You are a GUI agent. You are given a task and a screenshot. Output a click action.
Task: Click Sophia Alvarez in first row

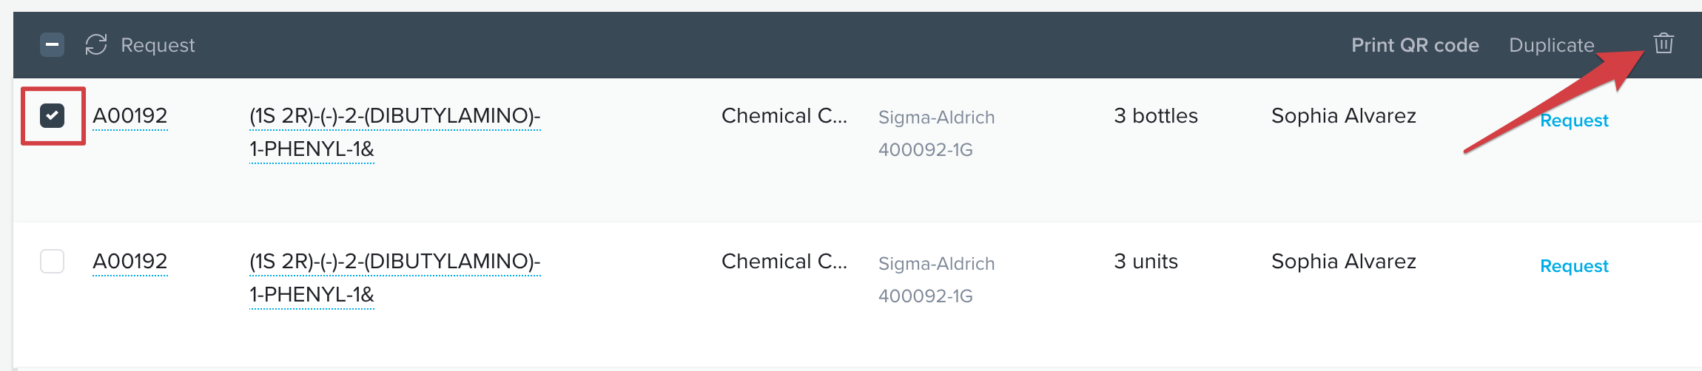pyautogui.click(x=1344, y=116)
